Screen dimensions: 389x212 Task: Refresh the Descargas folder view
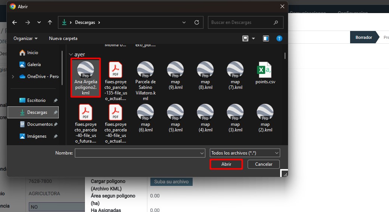pos(197,22)
